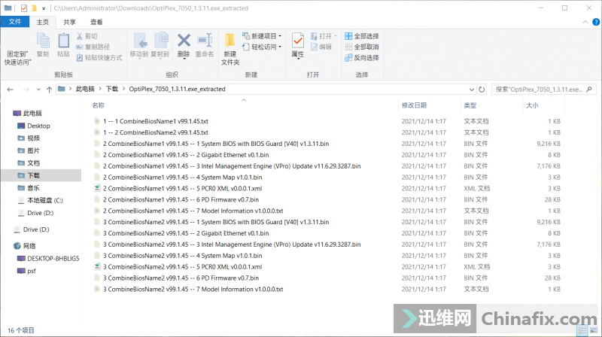Select 文档 in the navigation pane

coord(33,163)
